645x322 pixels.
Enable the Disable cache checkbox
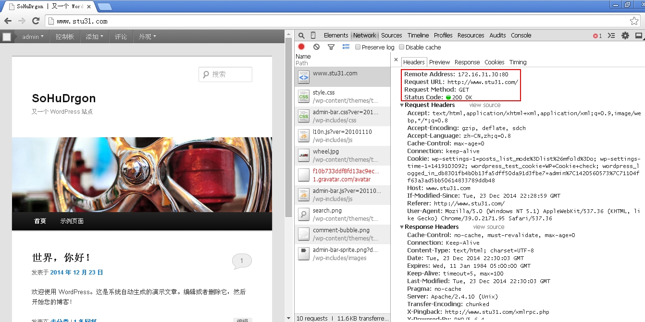[x=402, y=47]
